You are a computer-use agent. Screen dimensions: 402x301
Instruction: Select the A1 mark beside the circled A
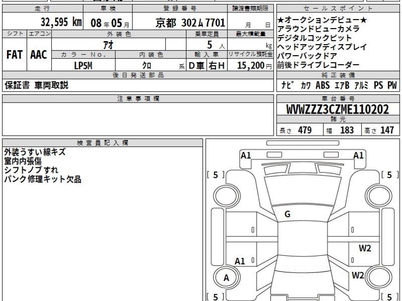tap(240, 261)
